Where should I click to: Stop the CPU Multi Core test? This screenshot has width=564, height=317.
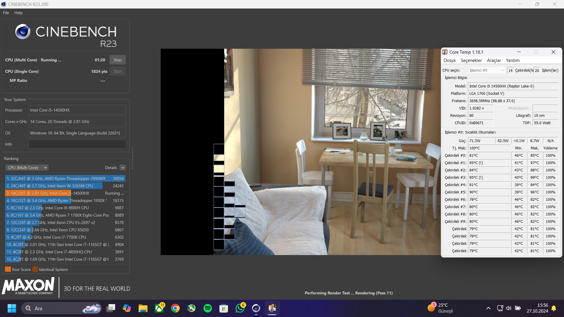[117, 60]
